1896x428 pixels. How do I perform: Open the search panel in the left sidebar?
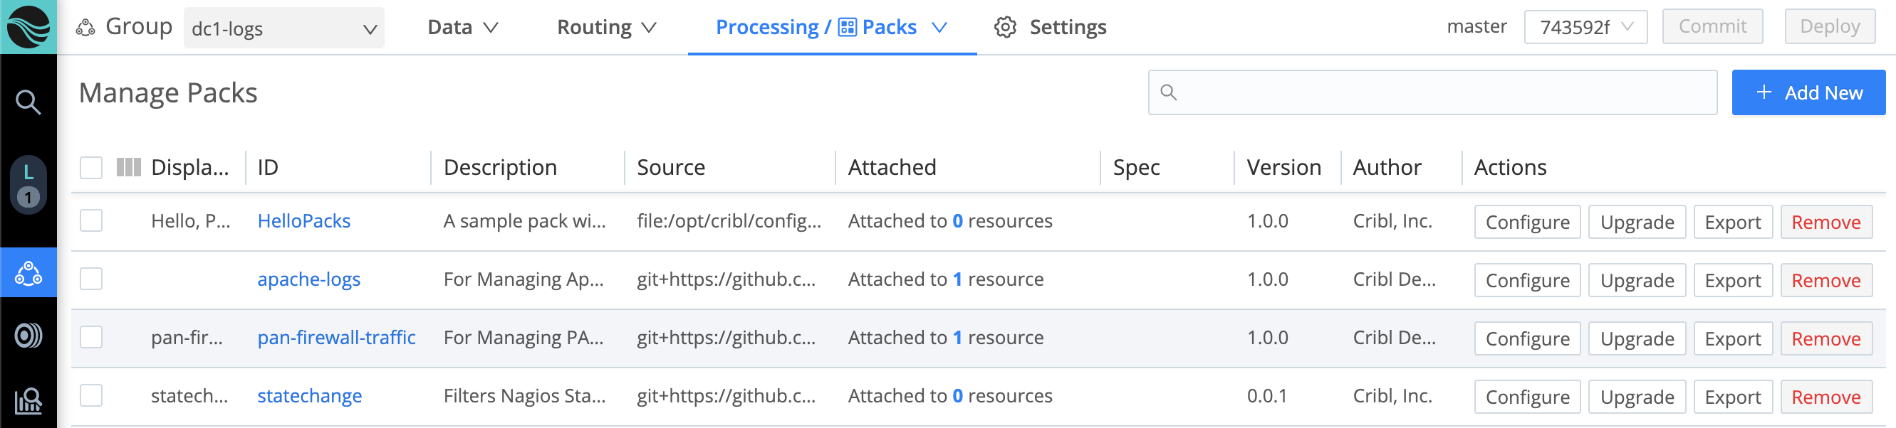(x=28, y=102)
